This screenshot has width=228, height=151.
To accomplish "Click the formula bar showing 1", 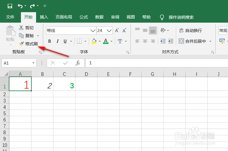I will click(156, 63).
